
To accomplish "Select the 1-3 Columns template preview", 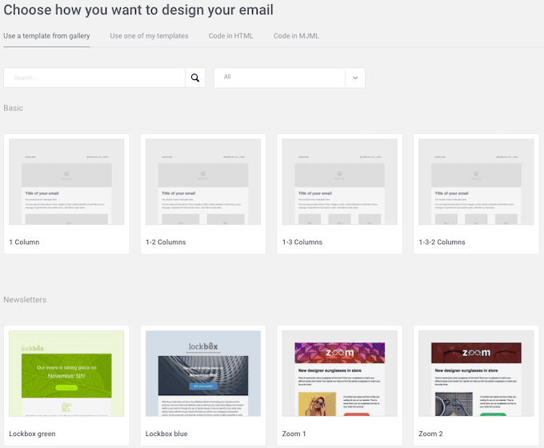I will click(340, 182).
